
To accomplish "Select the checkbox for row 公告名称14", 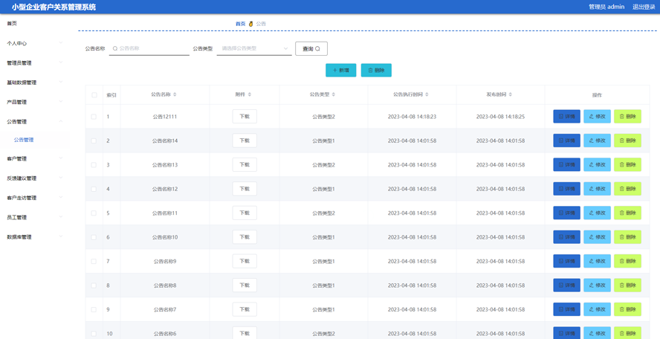I will [x=94, y=141].
